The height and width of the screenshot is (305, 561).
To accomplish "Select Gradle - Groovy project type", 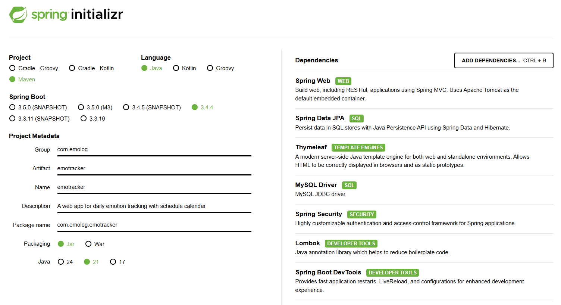I will (x=34, y=68).
